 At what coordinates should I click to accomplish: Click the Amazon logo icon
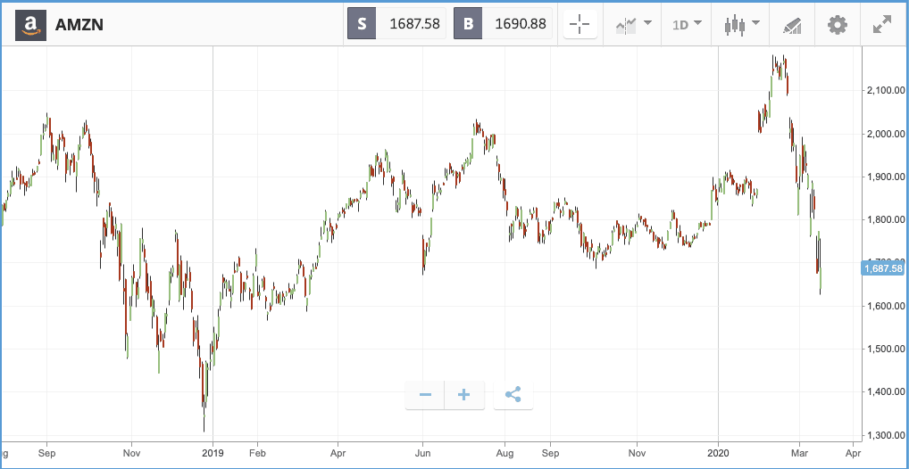coord(30,24)
